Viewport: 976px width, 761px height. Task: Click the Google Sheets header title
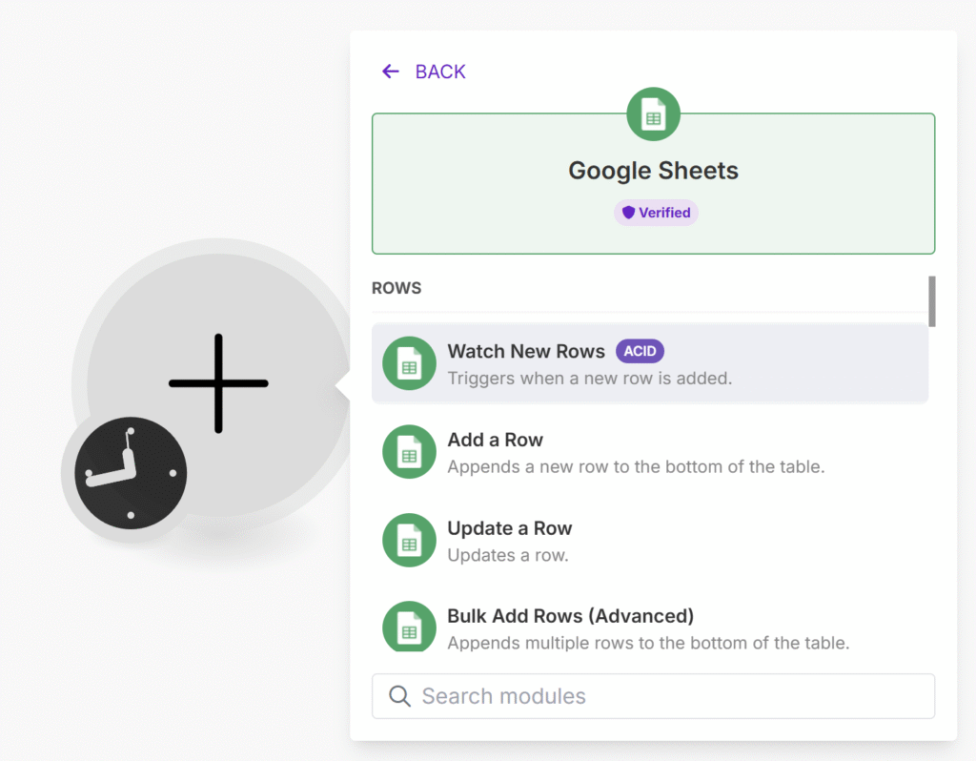653,171
